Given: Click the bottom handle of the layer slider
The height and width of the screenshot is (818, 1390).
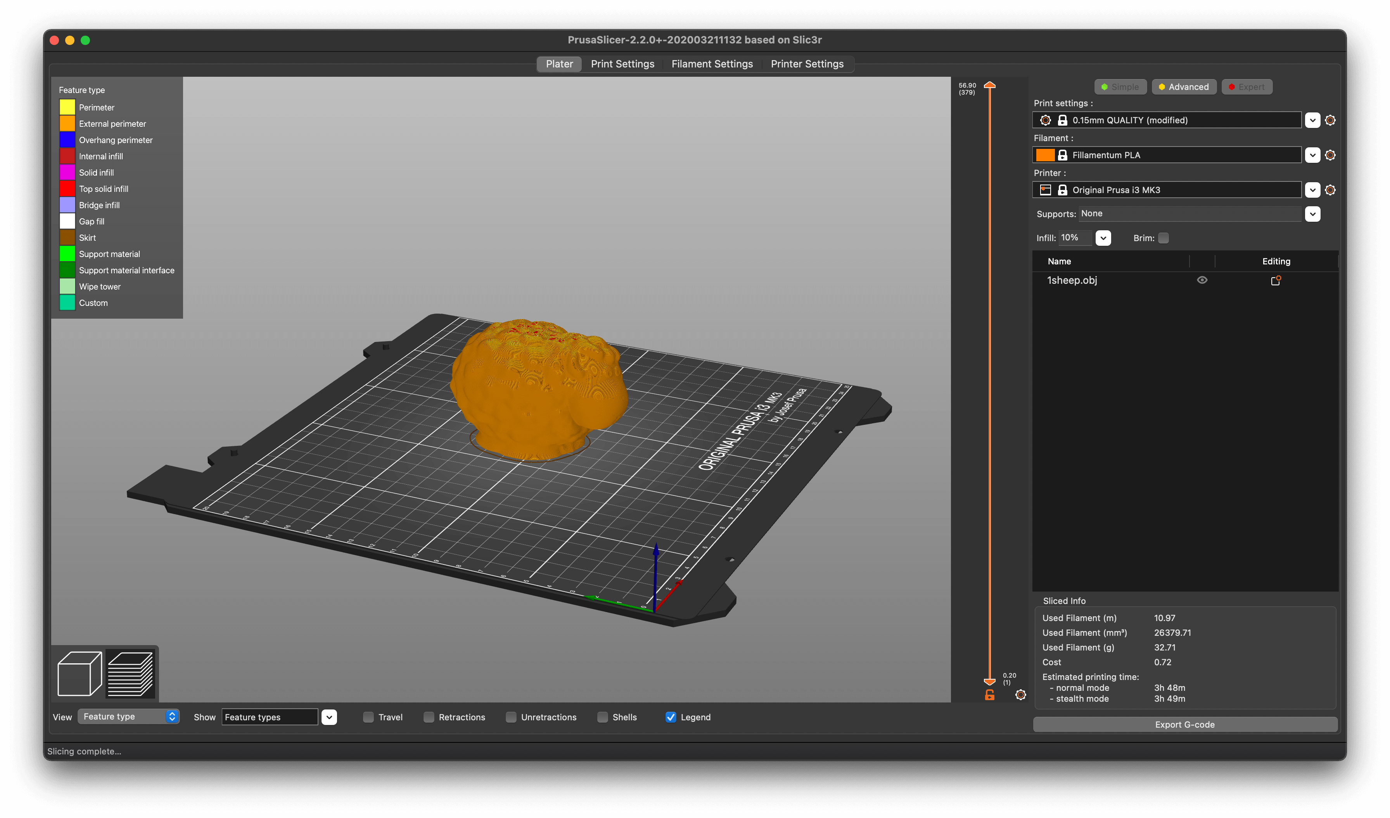Looking at the screenshot, I should (989, 682).
